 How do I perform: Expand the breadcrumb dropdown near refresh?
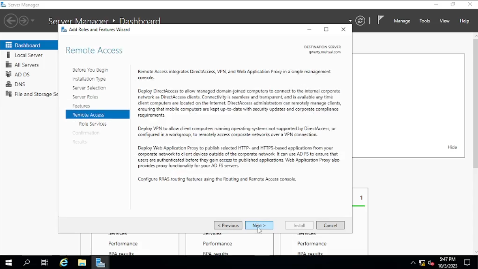(350, 21)
